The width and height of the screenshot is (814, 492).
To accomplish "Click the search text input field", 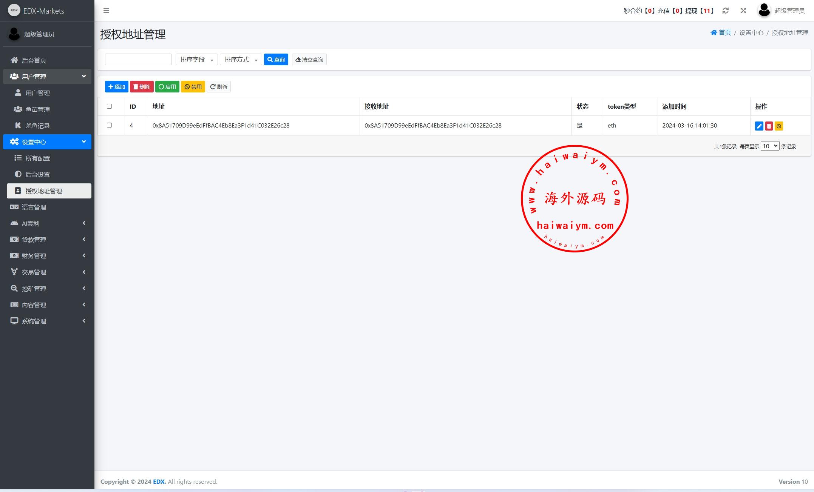I will point(138,60).
